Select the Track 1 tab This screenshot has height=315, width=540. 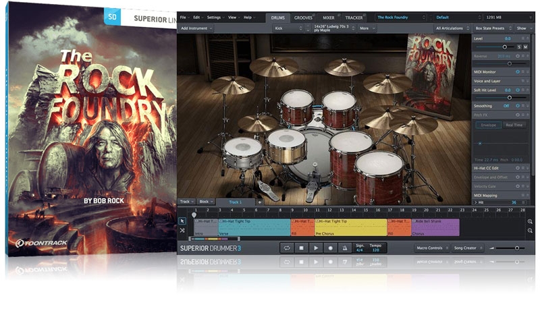pos(236,202)
